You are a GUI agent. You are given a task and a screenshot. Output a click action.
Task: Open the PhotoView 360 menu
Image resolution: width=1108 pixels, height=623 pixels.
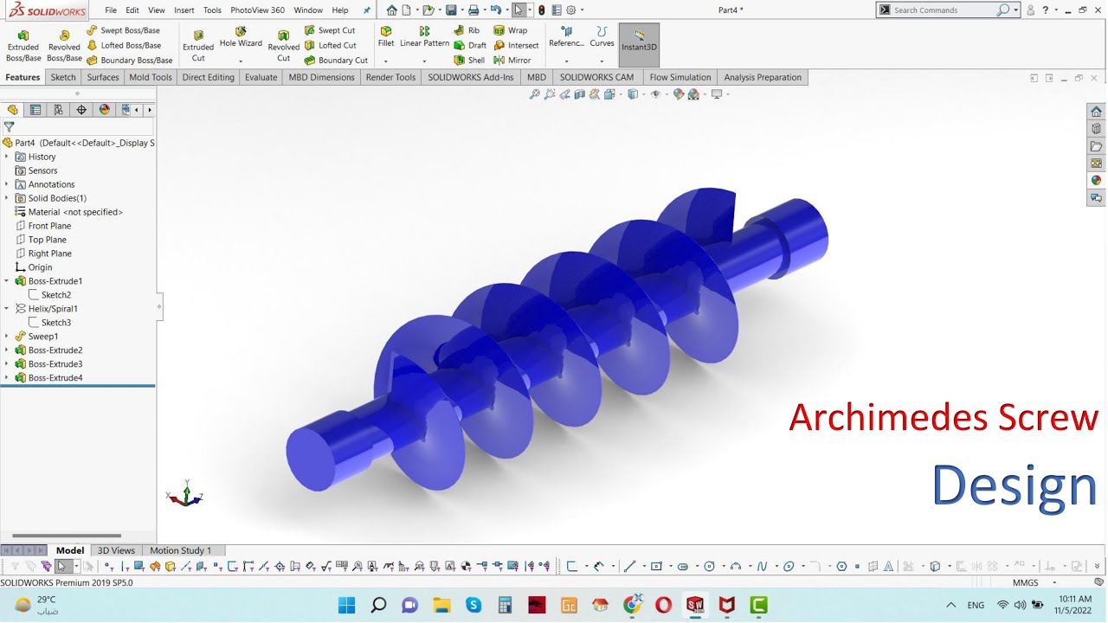257,10
